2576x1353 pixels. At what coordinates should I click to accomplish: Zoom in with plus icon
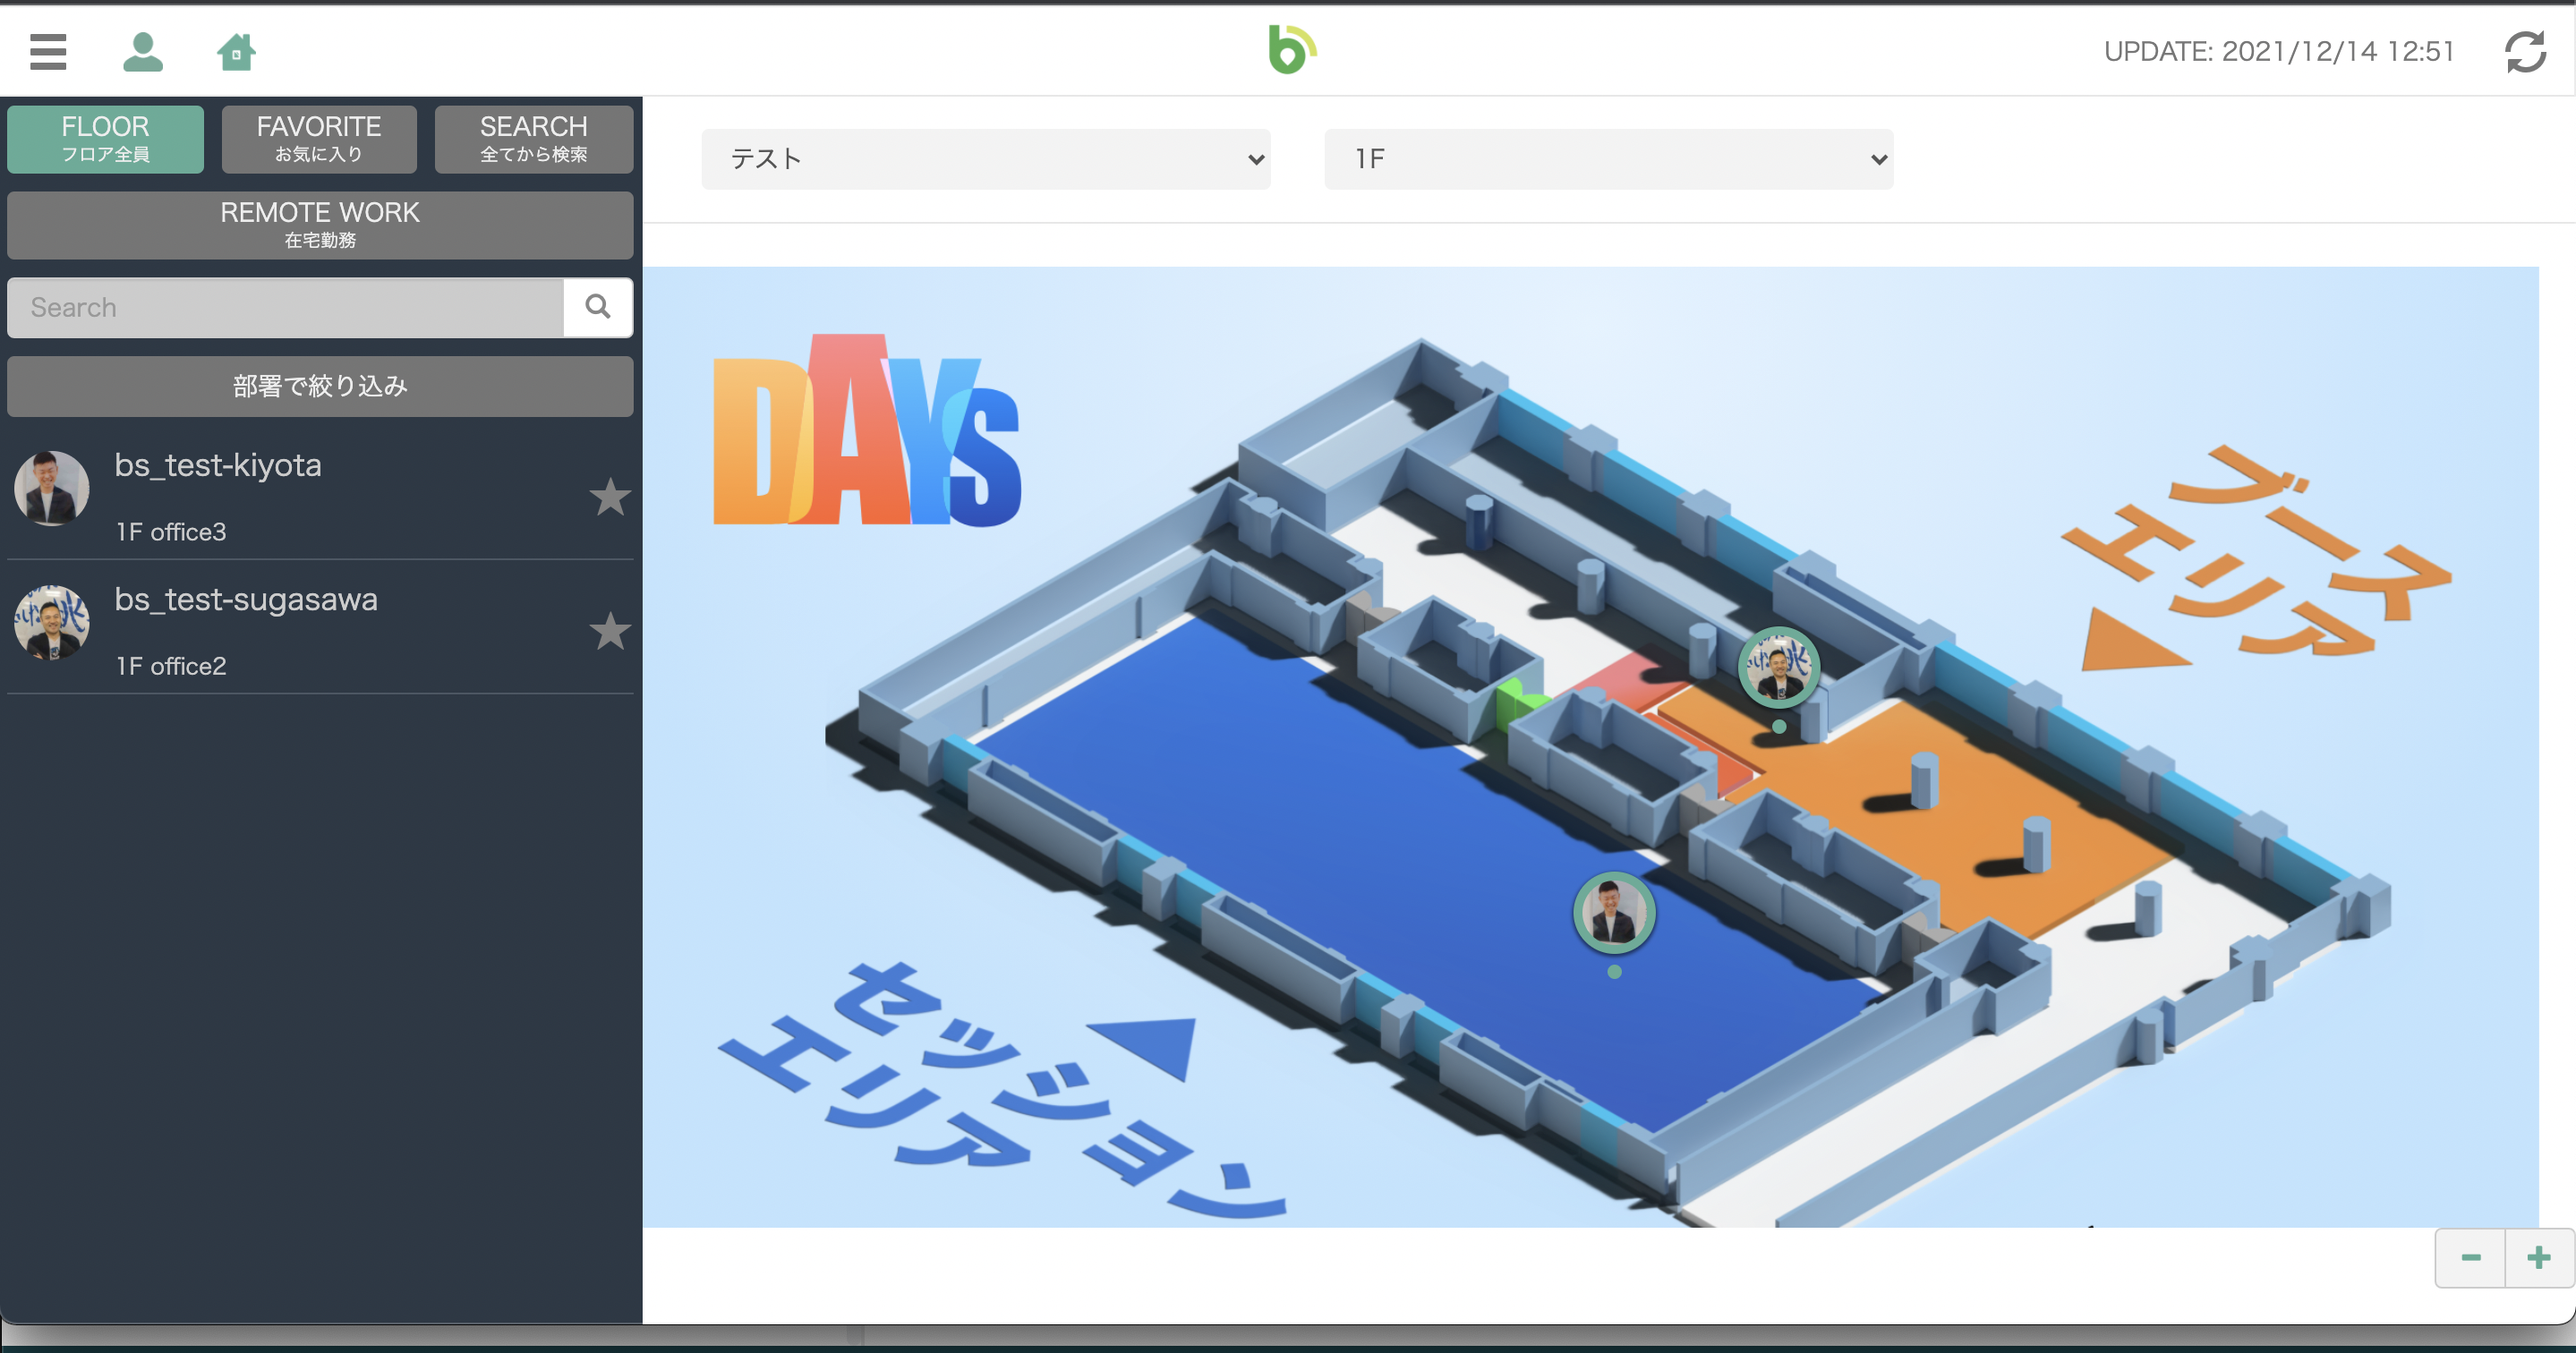(x=2539, y=1258)
